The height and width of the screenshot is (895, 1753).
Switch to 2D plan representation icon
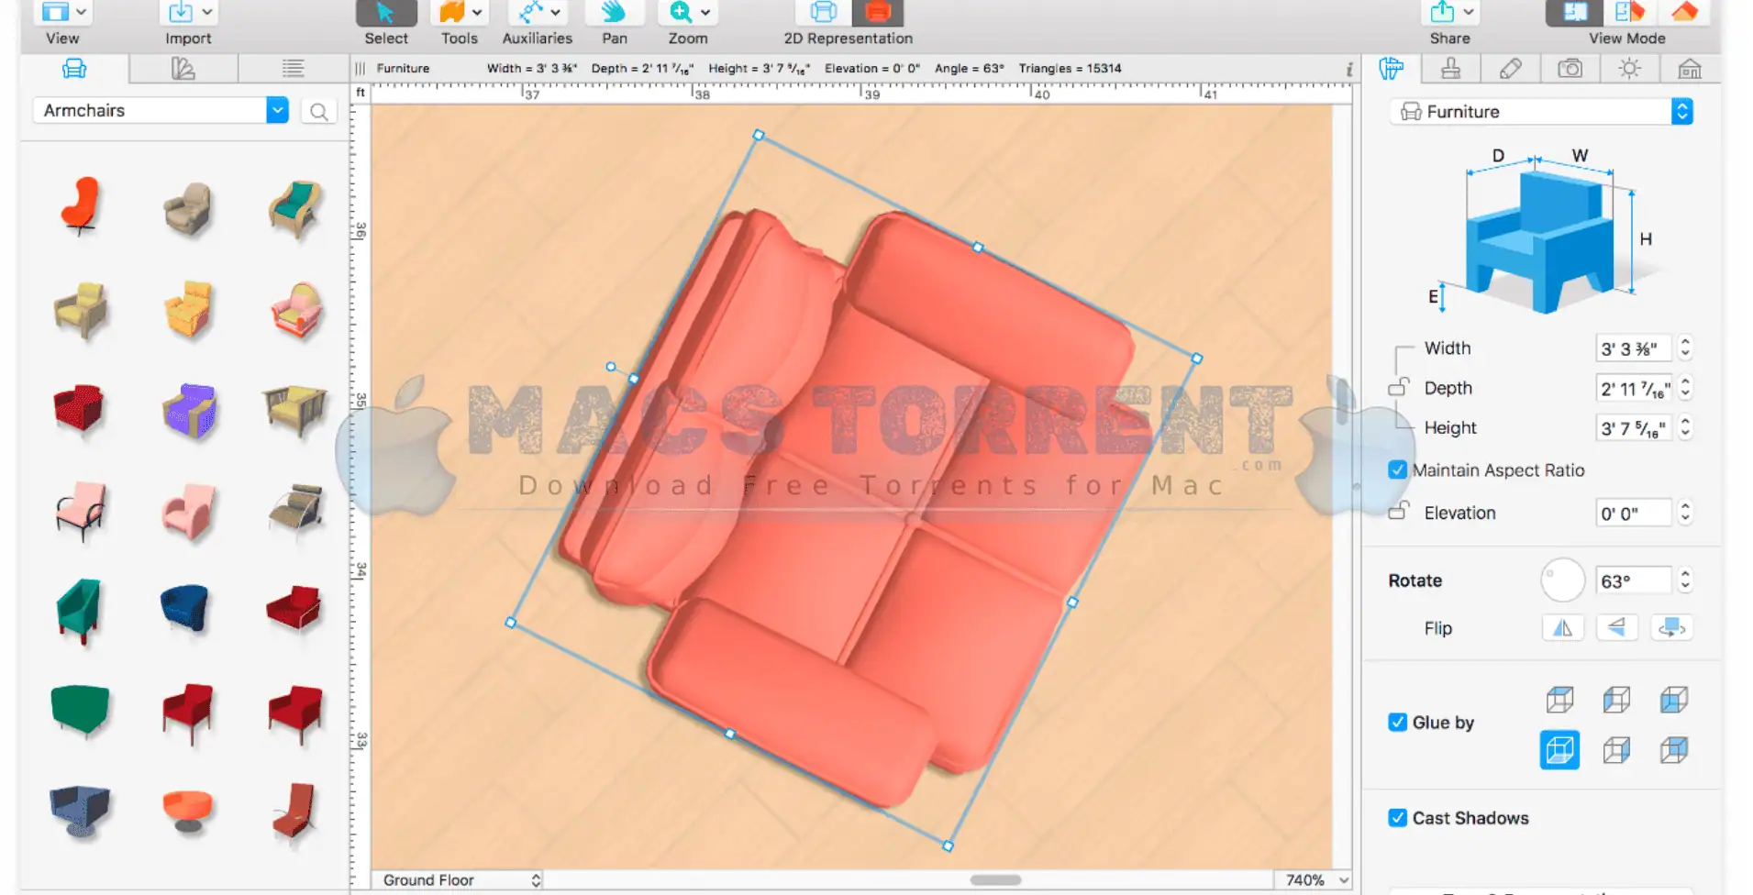pyautogui.click(x=823, y=13)
